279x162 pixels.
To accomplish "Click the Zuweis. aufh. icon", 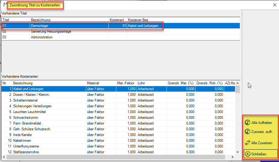I will [248, 131].
